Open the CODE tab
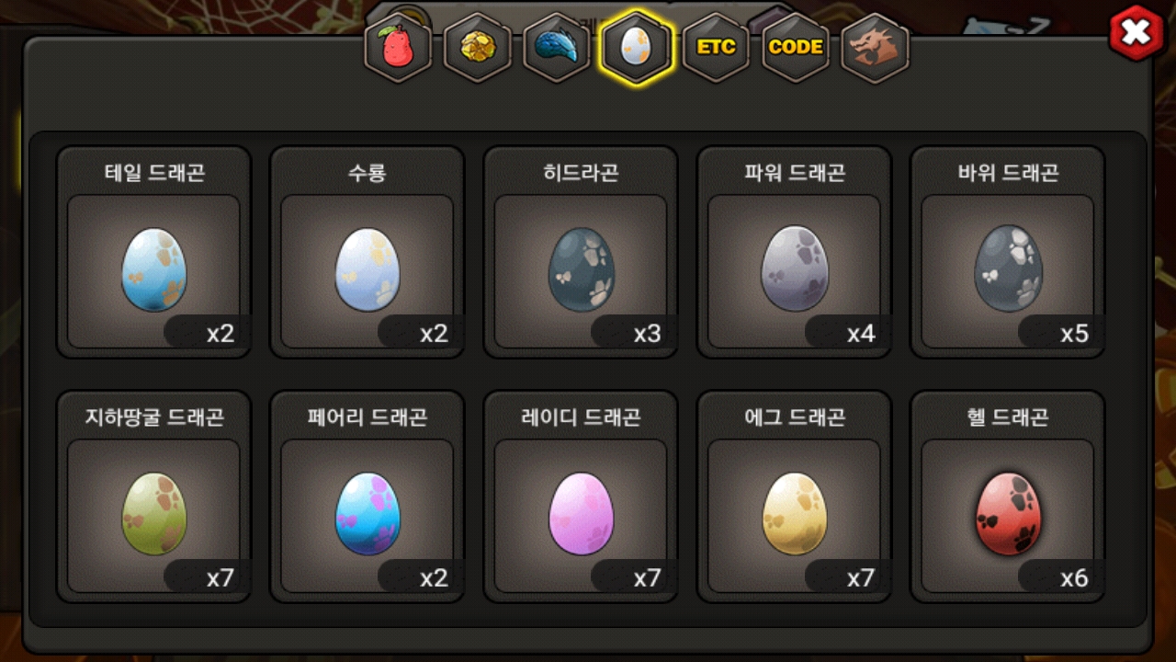This screenshot has height=662, width=1176. click(x=796, y=47)
